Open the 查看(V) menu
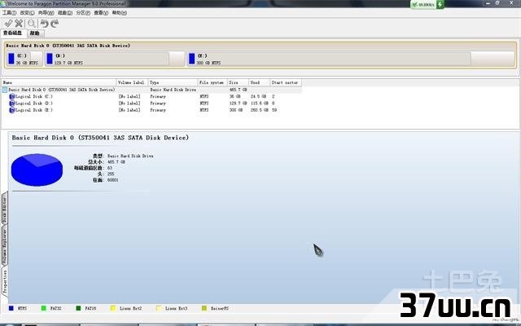Viewport: 521px width, 326px height. 101,13
